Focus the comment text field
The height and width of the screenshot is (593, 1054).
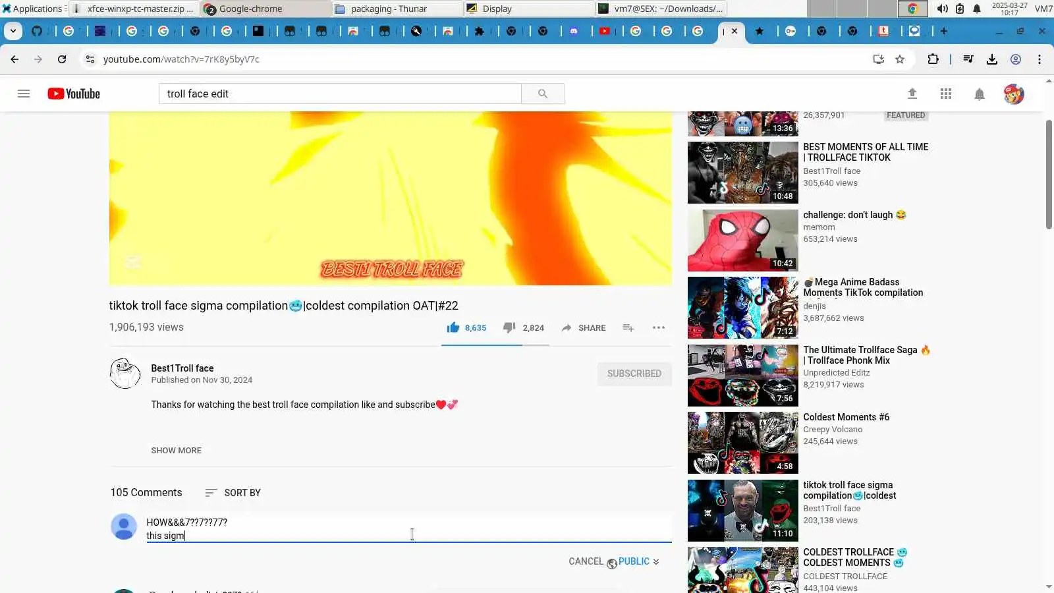[408, 528]
